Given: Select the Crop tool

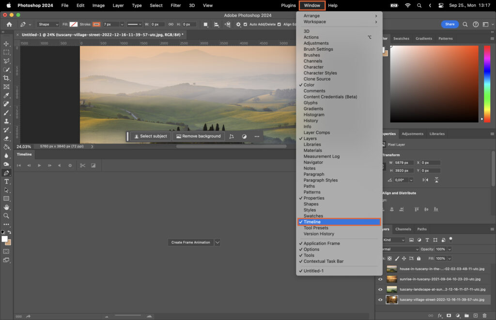Looking at the screenshot, I should tap(6, 78).
